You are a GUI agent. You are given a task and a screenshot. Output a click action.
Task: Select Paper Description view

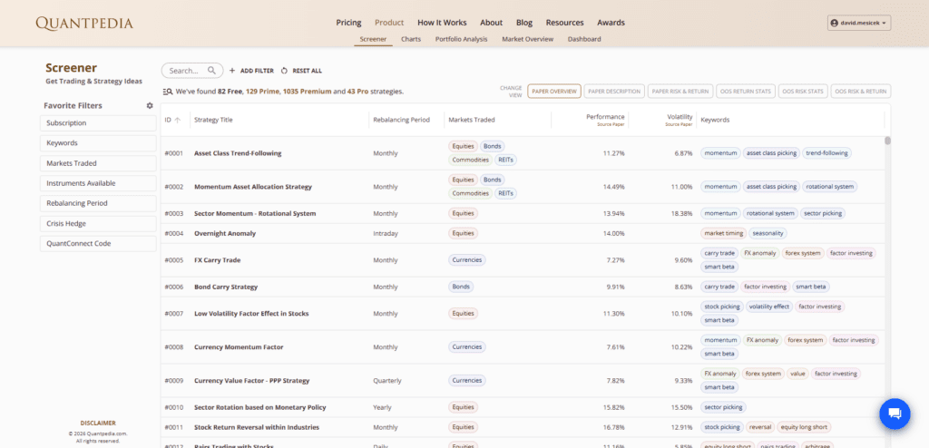click(x=615, y=92)
